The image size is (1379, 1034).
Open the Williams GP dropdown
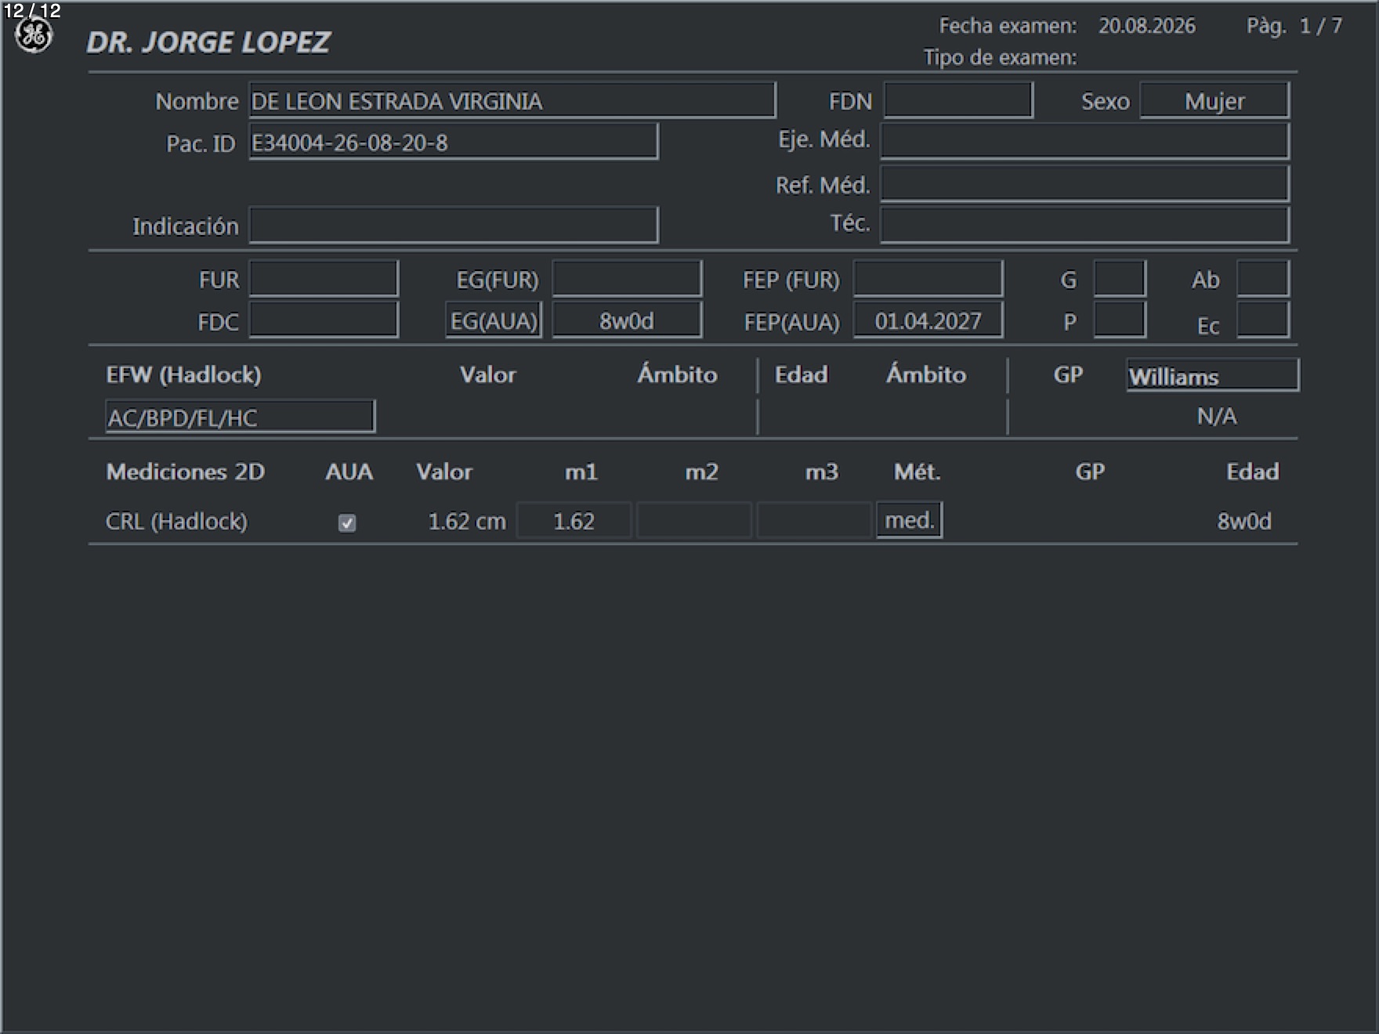[1212, 375]
